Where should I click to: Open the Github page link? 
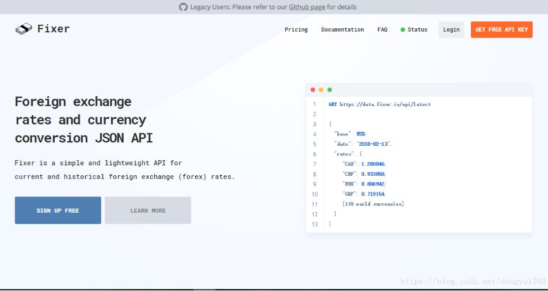[307, 7]
